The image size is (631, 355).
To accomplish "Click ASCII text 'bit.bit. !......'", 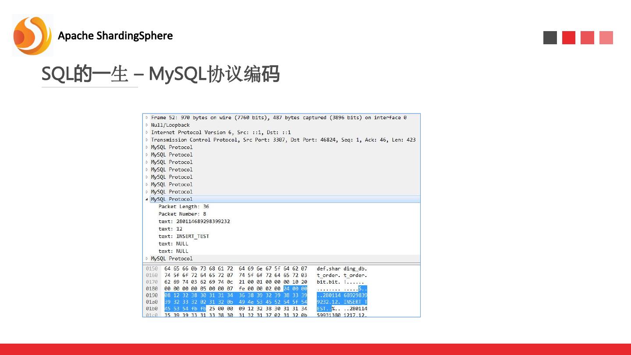I will point(340,282).
